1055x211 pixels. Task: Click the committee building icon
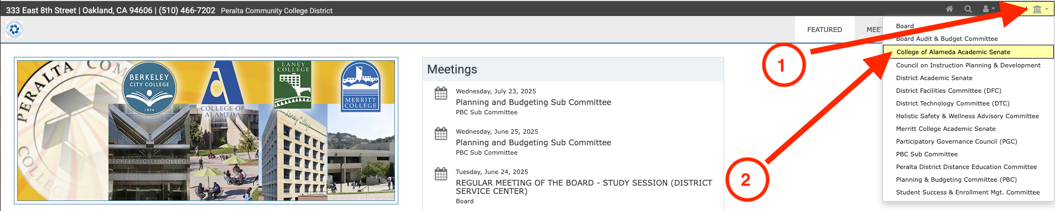(x=1037, y=9)
